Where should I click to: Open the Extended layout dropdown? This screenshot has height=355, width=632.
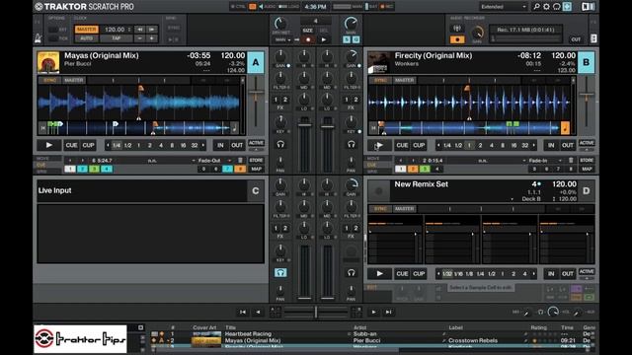(x=503, y=7)
